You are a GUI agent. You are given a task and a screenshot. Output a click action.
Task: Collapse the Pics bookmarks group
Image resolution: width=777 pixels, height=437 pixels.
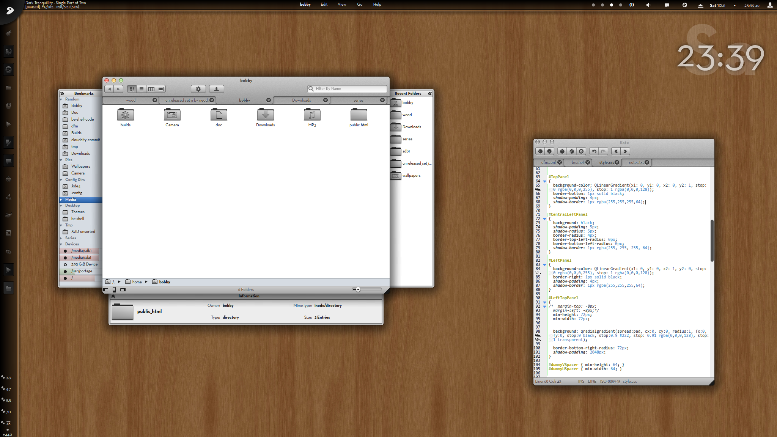(61, 160)
